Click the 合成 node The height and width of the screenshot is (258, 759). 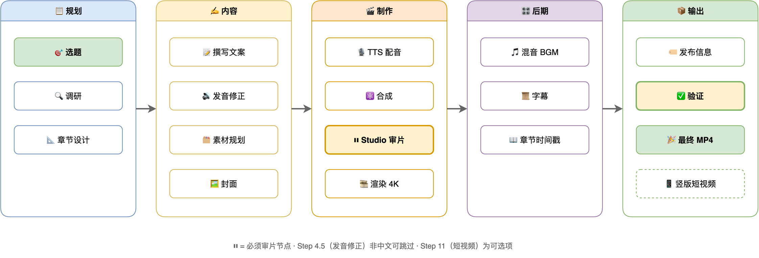pos(379,96)
